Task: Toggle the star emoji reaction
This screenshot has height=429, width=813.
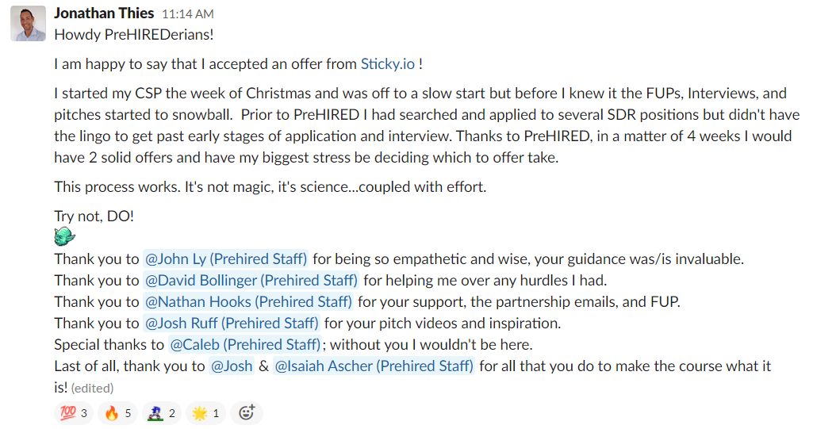Action: 205,413
